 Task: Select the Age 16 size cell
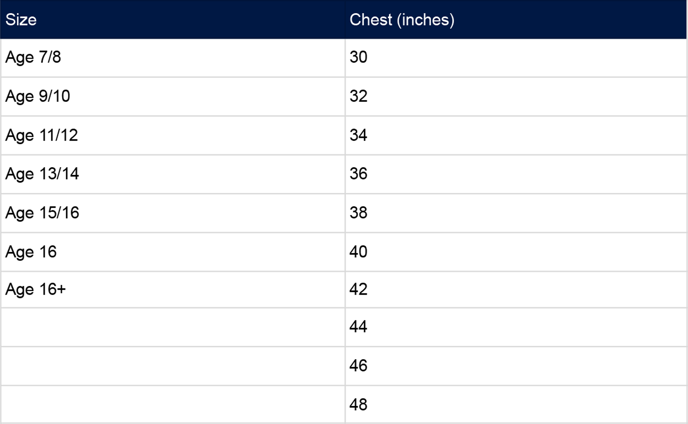(173, 252)
